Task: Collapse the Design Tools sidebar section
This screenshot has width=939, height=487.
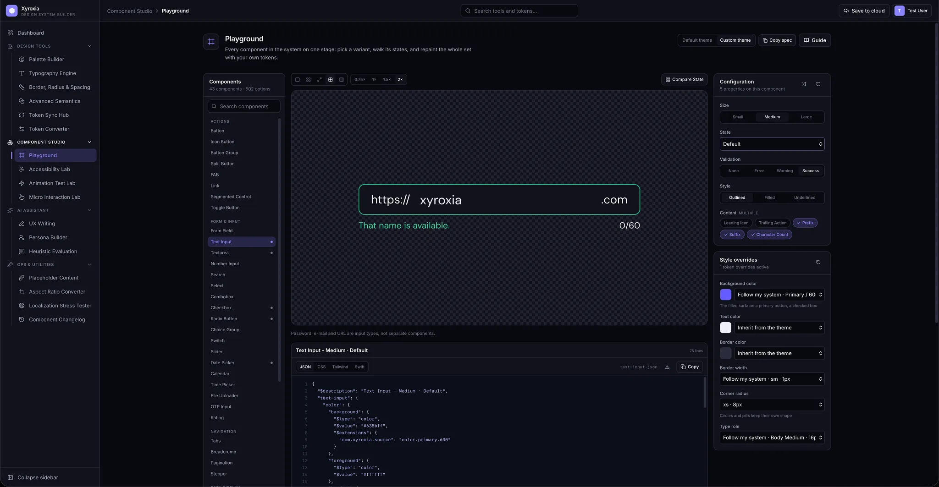Action: 89,46
